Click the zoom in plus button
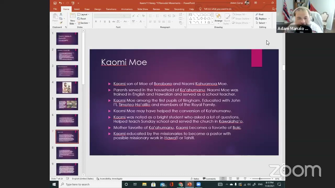 [273, 179]
